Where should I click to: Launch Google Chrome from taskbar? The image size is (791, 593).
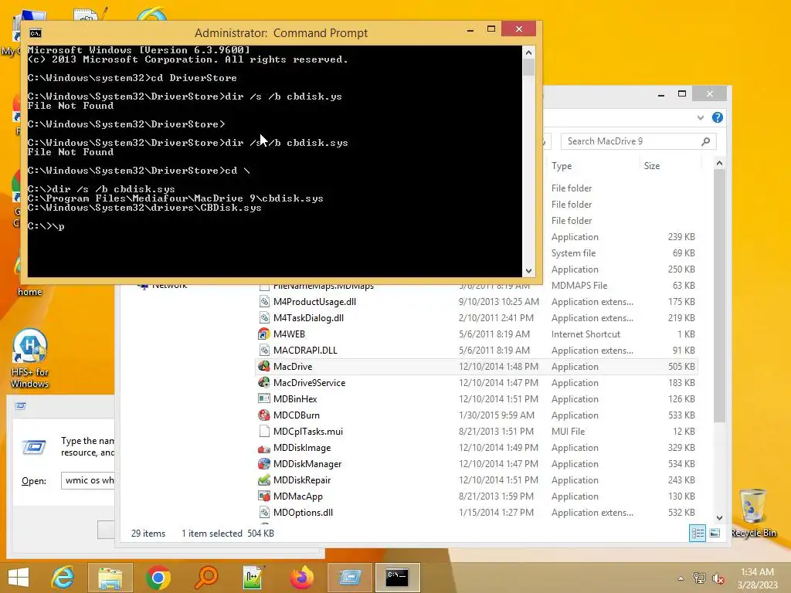point(158,578)
